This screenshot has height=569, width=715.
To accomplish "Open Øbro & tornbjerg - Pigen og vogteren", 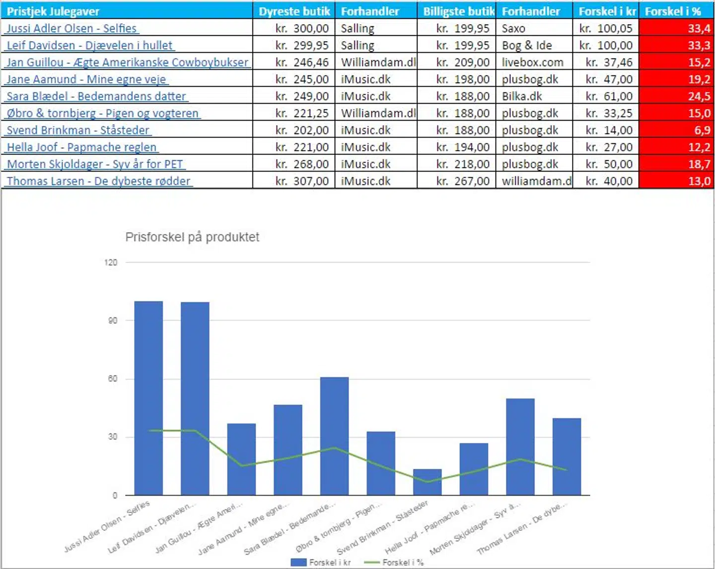I will (103, 113).
